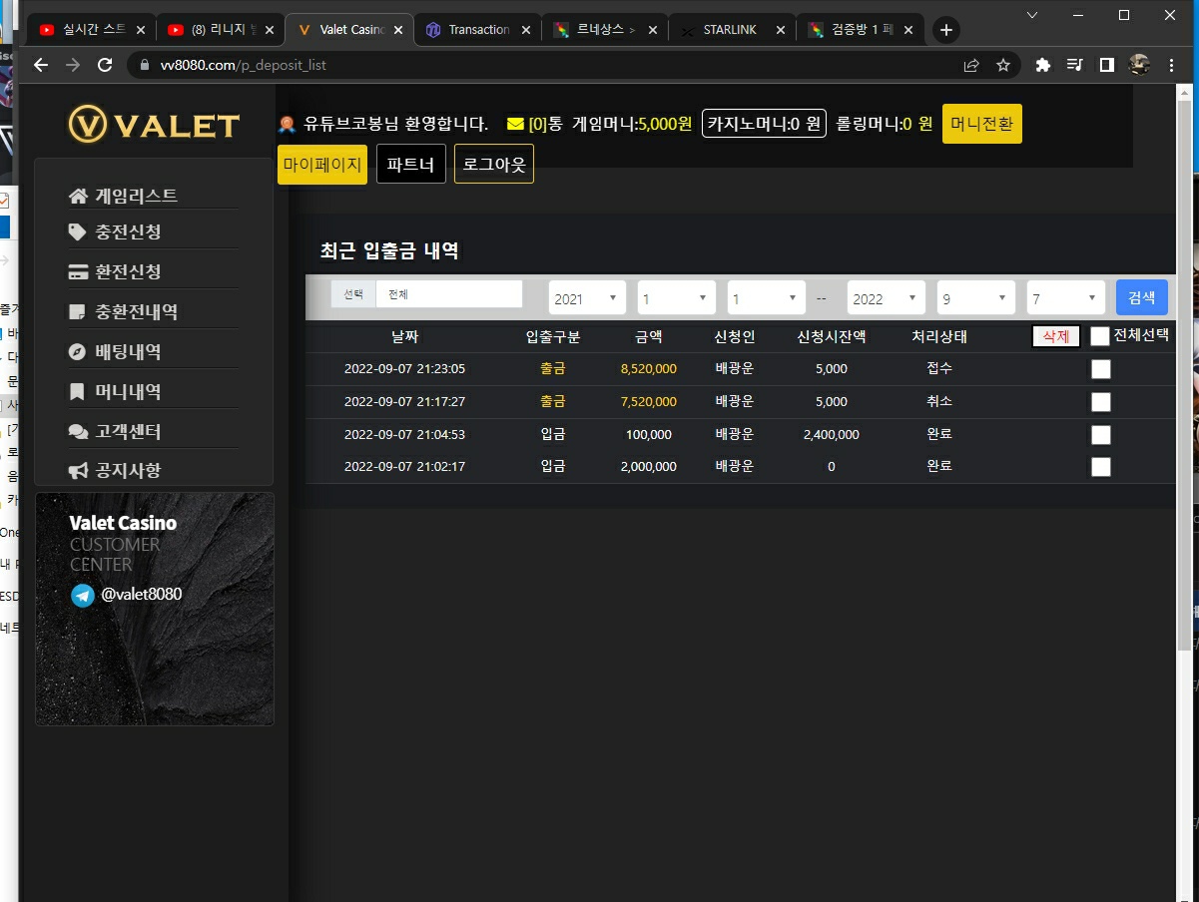The image size is (1199, 902).
Task: Click the 고객센터 chat bubbles icon
Action: point(78,432)
